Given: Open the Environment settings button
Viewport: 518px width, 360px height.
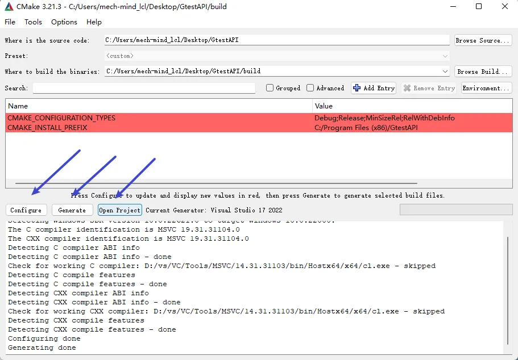Looking at the screenshot, I should point(486,88).
